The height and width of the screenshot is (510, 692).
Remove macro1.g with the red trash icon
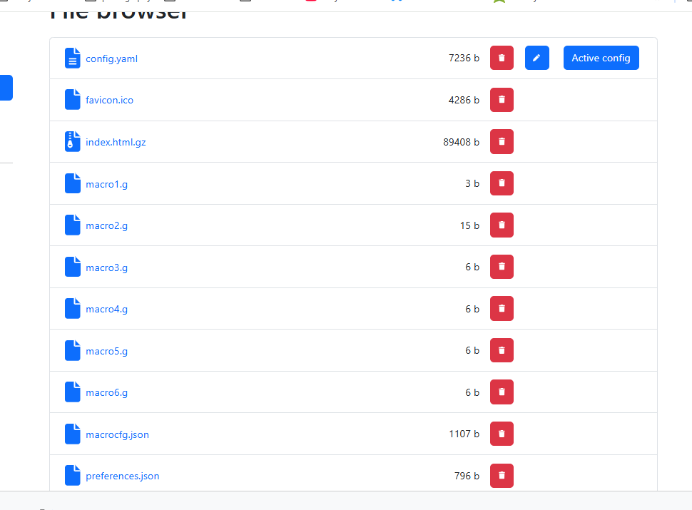click(502, 183)
